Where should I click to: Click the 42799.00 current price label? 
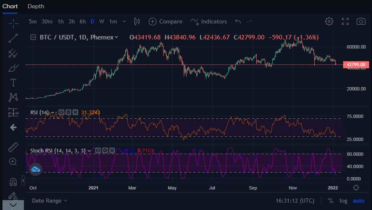pyautogui.click(x=356, y=65)
